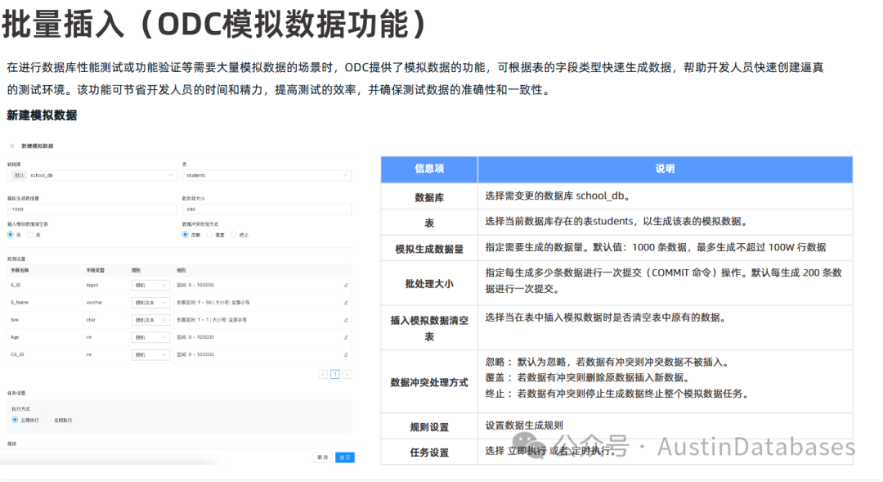883x482 pixels.
Task: Expand the rule dropdown for CS_ID
Action: 150,354
